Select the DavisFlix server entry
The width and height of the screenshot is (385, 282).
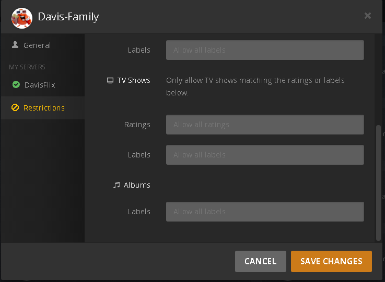pyautogui.click(x=39, y=84)
